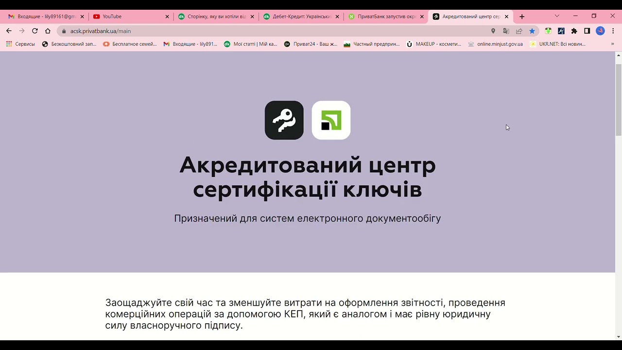
Task: View site information via the lock icon
Action: (x=64, y=31)
